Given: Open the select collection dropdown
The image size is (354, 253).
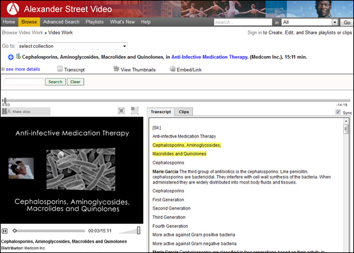Looking at the screenshot, I should [72, 46].
